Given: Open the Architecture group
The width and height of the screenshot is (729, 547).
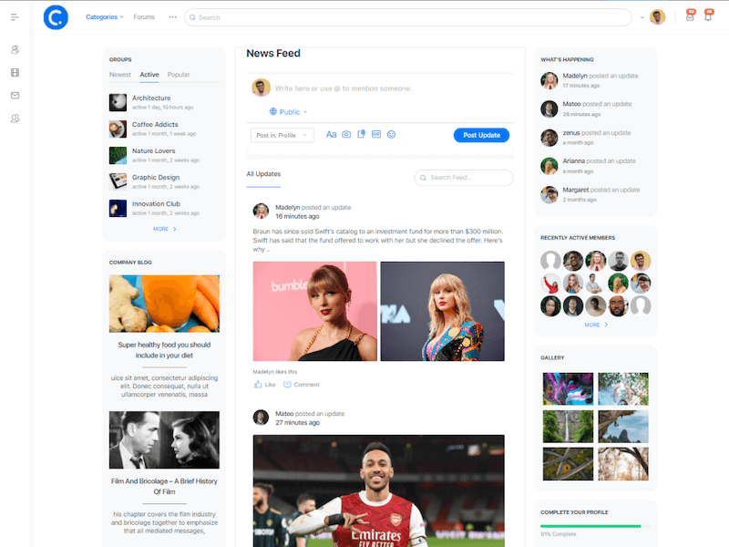Looking at the screenshot, I should (151, 98).
